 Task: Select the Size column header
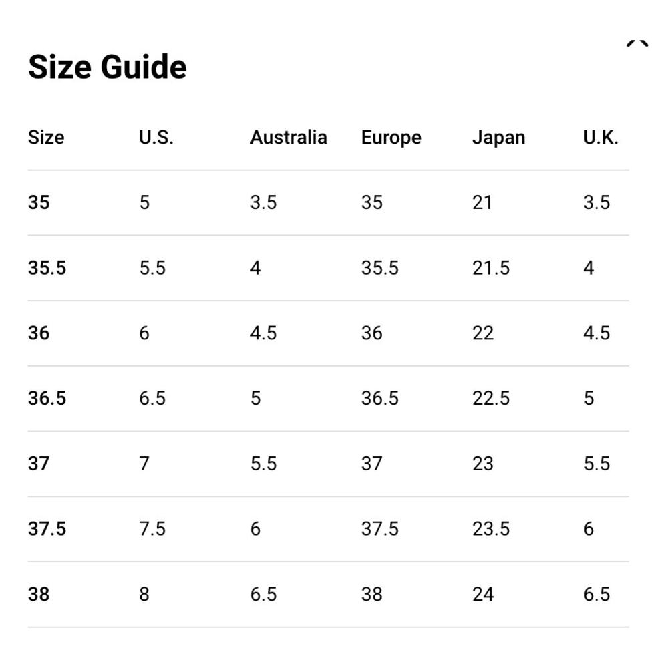pyautogui.click(x=46, y=138)
